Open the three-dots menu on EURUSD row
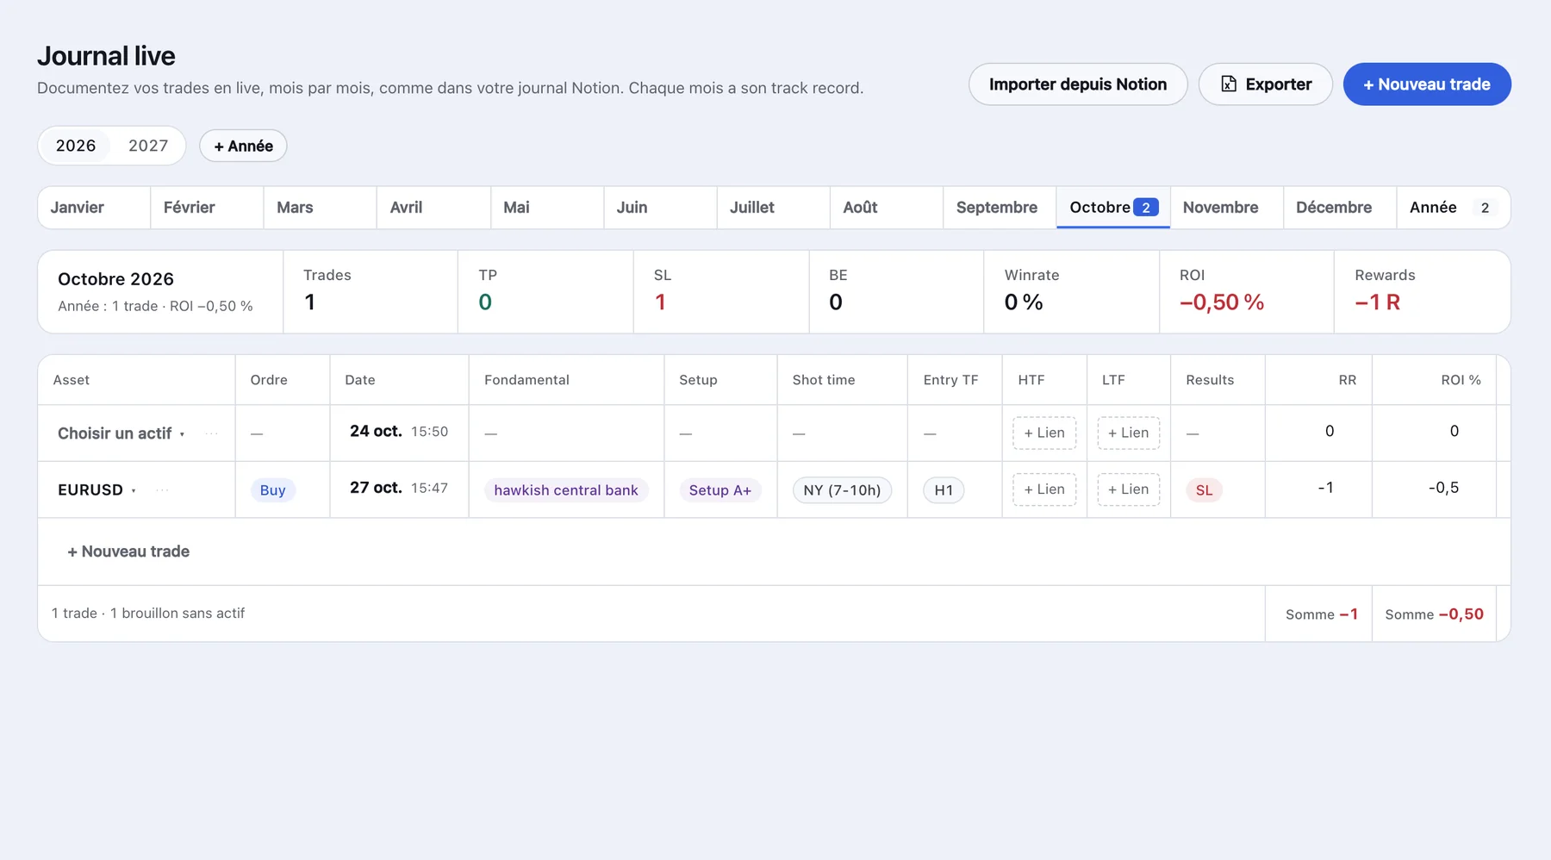1551x860 pixels. click(x=162, y=489)
